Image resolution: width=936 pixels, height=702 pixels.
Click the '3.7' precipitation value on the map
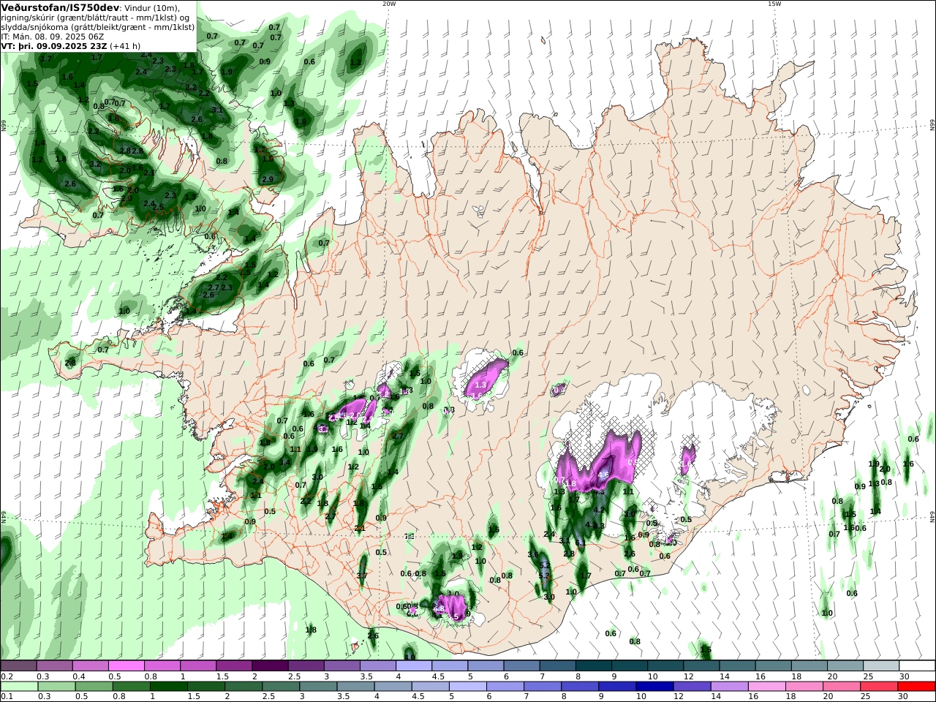(x=362, y=575)
